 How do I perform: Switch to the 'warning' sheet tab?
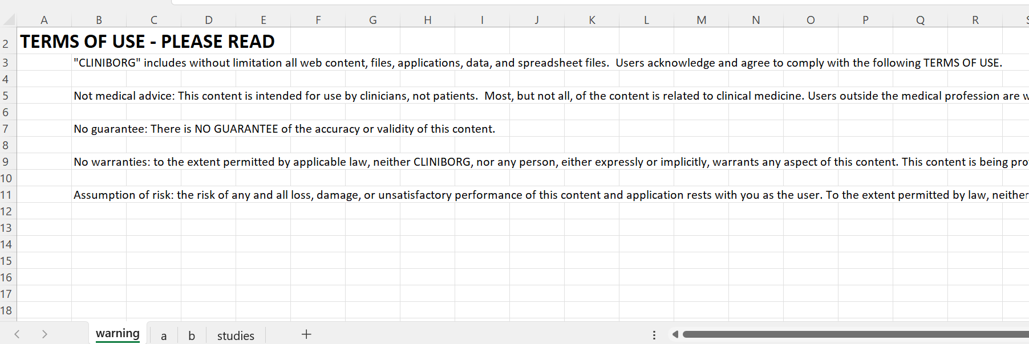[118, 334]
